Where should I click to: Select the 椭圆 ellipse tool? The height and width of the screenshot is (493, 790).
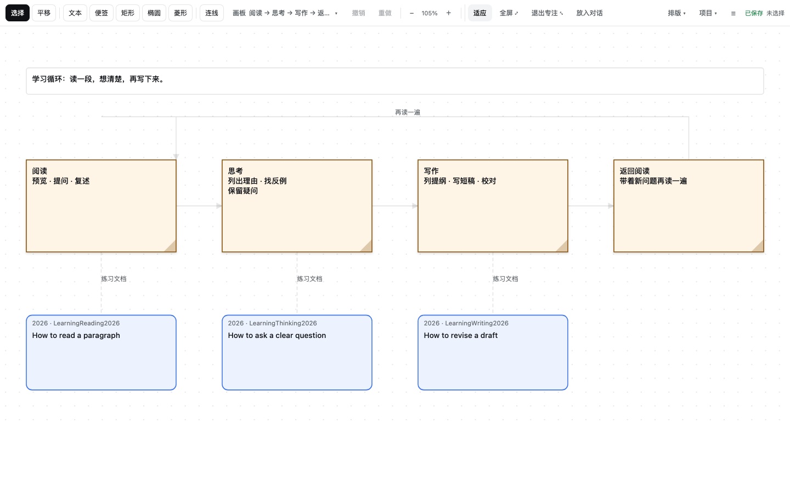click(154, 13)
